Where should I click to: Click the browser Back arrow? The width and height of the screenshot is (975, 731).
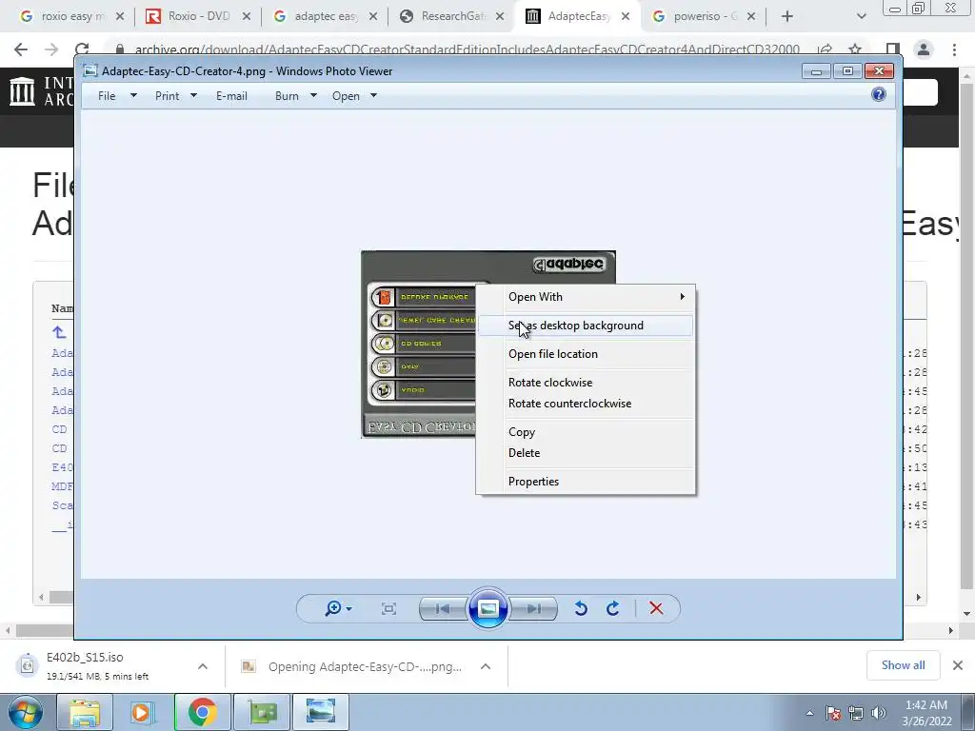(x=21, y=49)
